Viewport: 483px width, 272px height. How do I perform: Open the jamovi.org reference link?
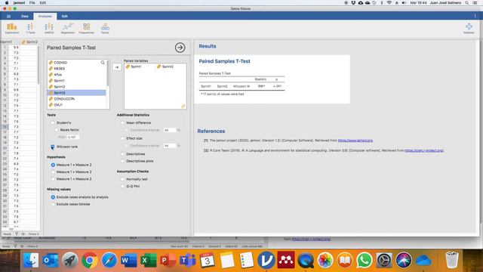coord(355,141)
